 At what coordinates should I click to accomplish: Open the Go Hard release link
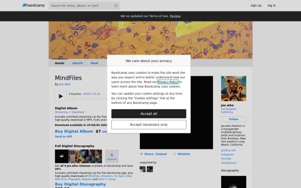pos(119,176)
